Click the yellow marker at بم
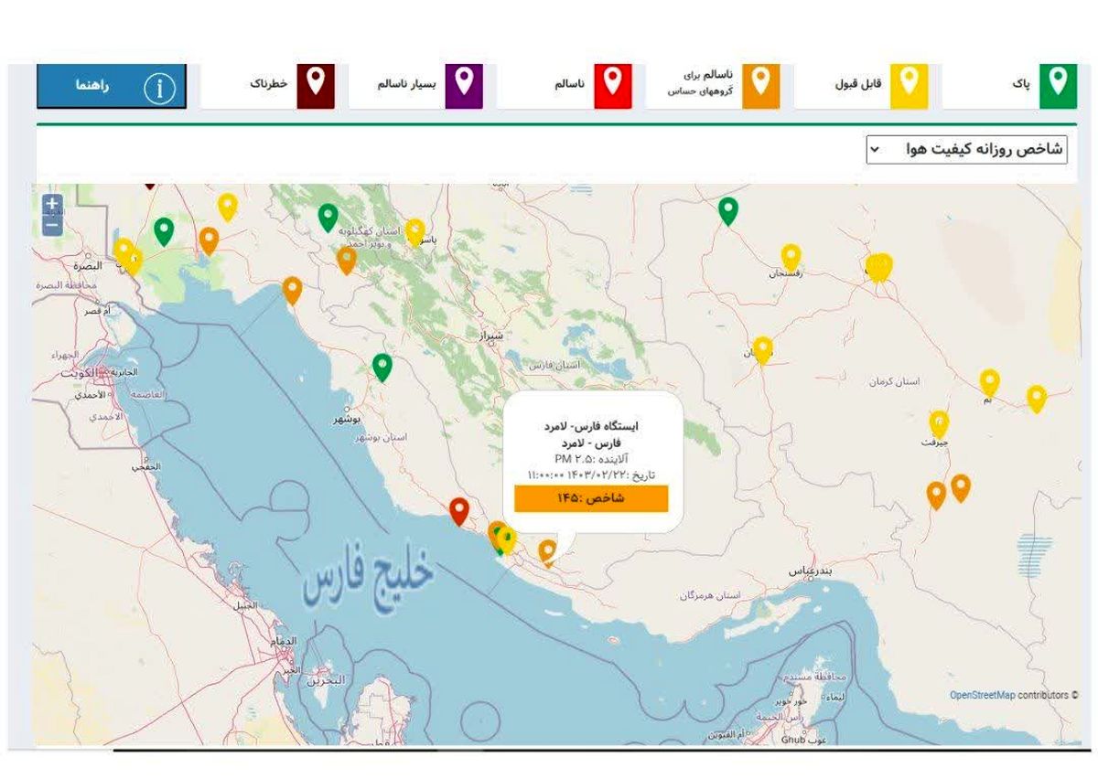 [x=989, y=382]
